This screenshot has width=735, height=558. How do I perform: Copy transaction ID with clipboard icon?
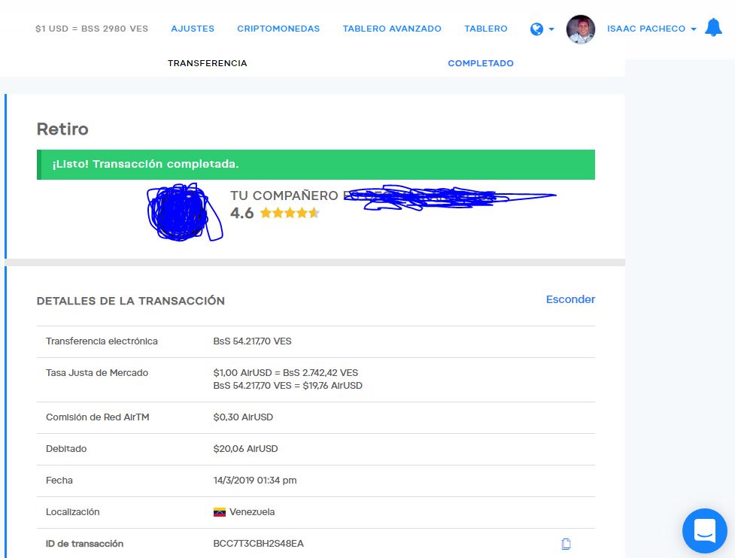(566, 544)
